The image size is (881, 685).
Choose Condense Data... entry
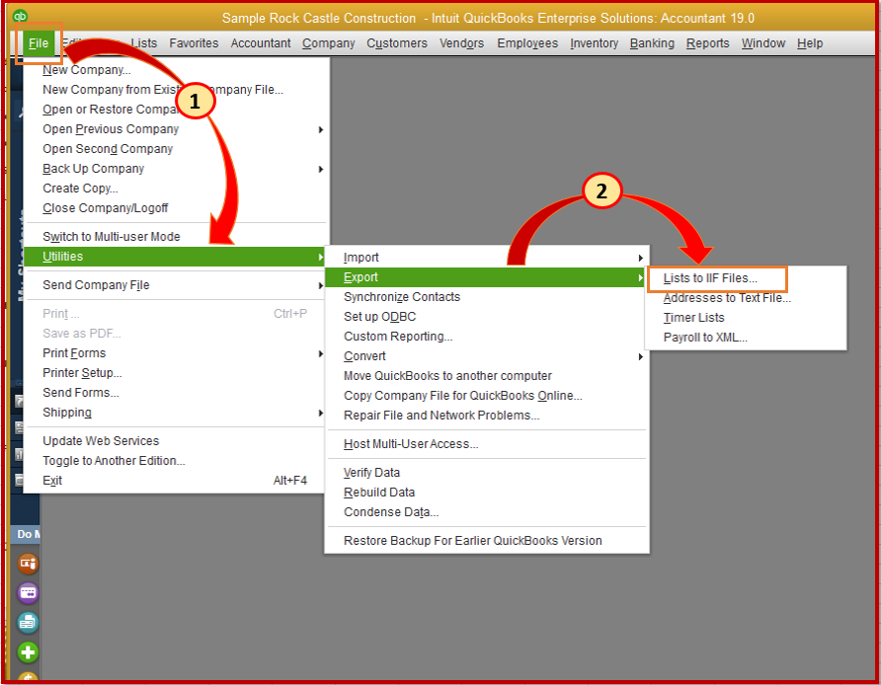click(x=391, y=512)
